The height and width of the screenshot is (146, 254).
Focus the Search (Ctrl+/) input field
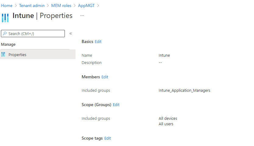click(x=35, y=34)
